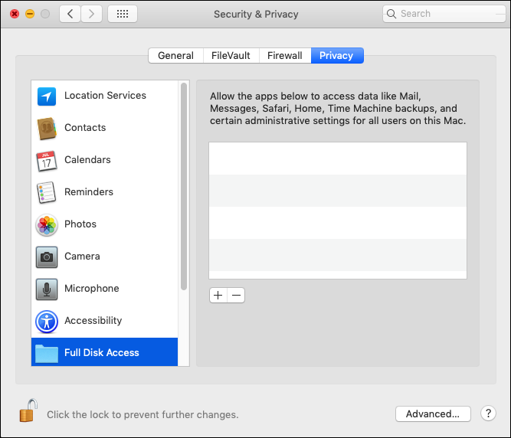The image size is (511, 438).
Task: Select the Accessibility label
Action: pos(93,321)
